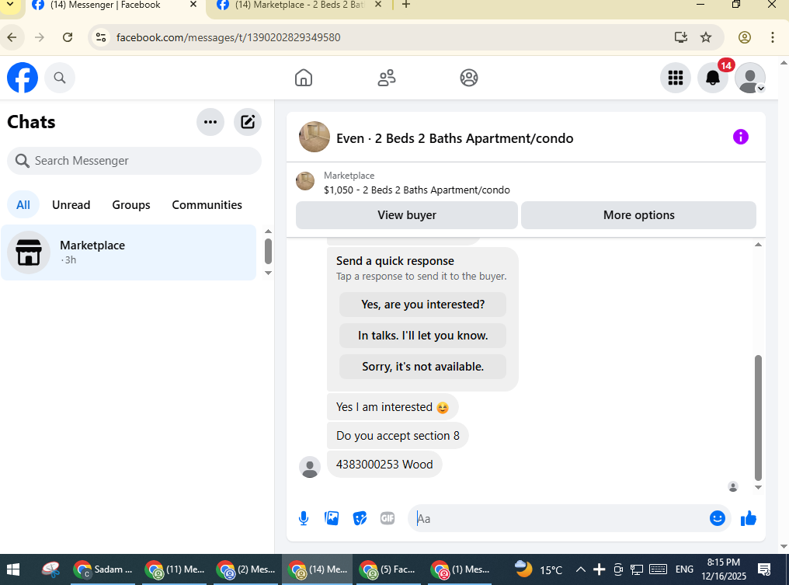This screenshot has width=789, height=585.
Task: Click browser Back arrow
Action: [x=12, y=37]
